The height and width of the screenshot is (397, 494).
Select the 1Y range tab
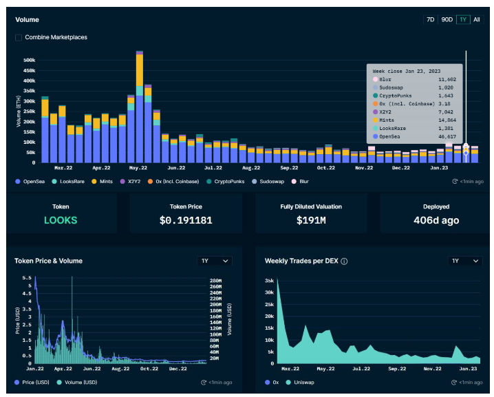coord(463,19)
